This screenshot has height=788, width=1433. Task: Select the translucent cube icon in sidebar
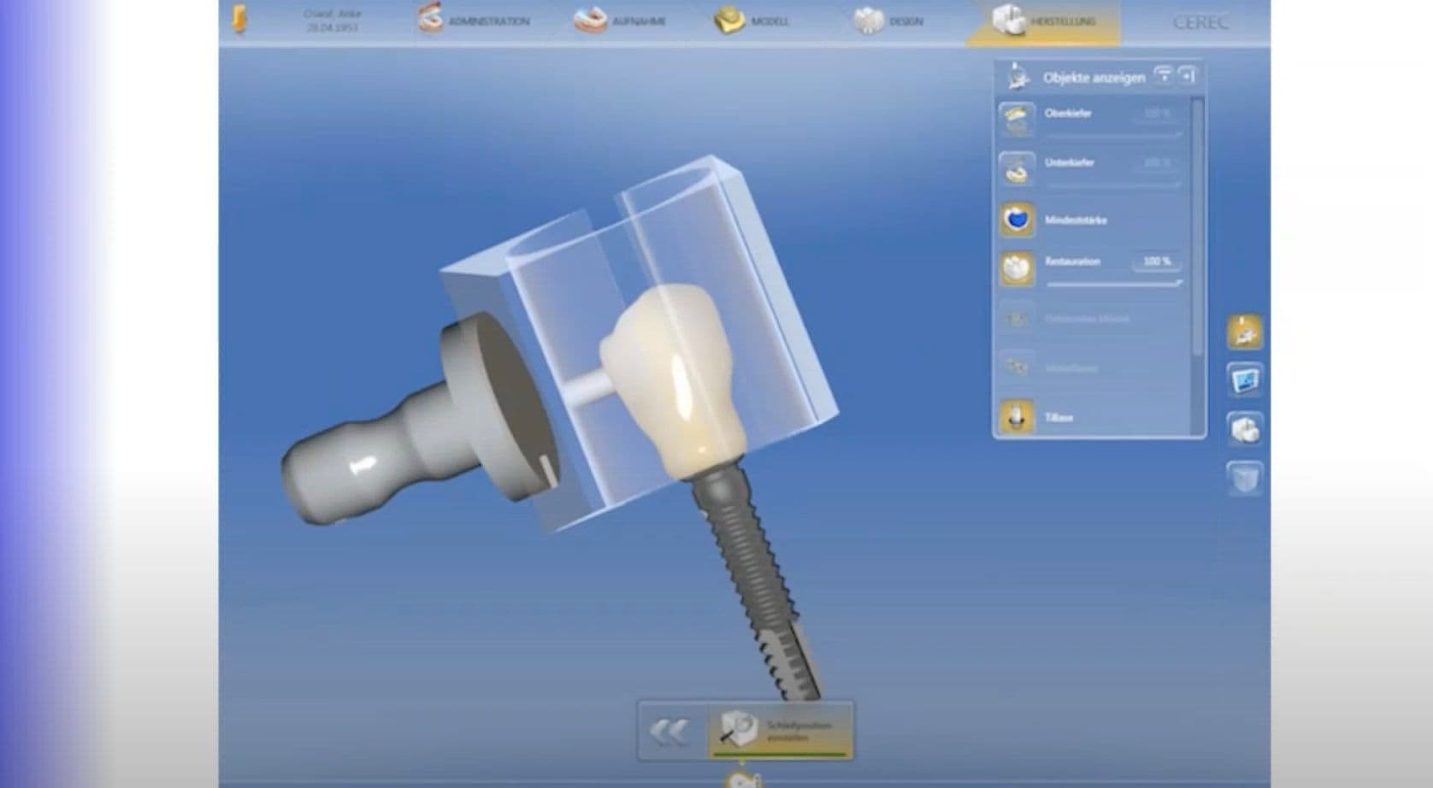click(x=1245, y=478)
